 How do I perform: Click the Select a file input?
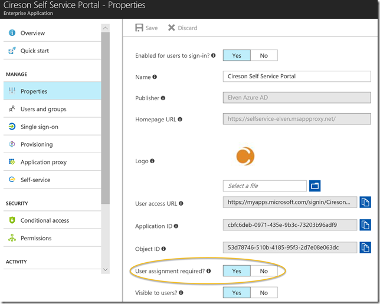click(265, 186)
